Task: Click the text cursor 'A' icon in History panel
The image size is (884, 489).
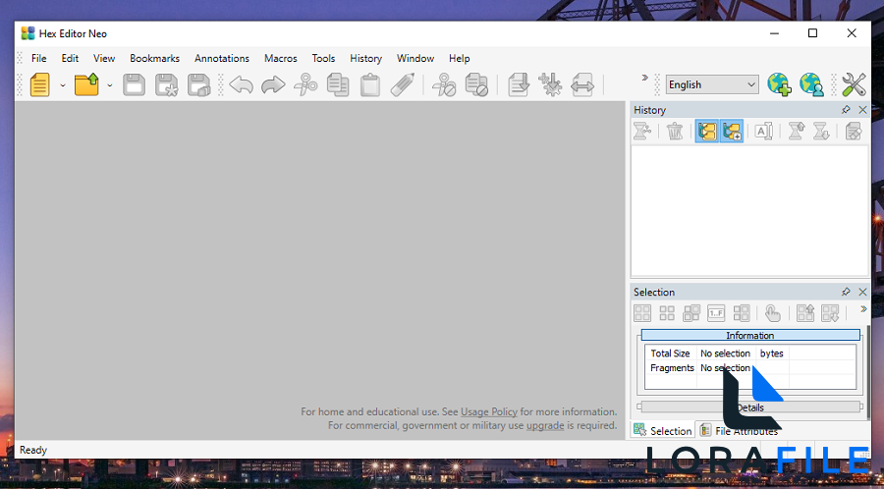Action: (763, 132)
